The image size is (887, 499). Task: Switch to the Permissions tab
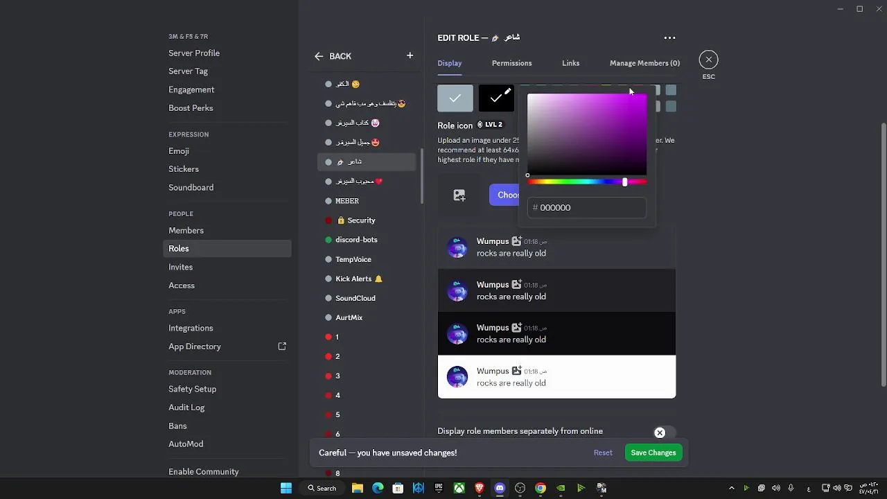click(512, 63)
